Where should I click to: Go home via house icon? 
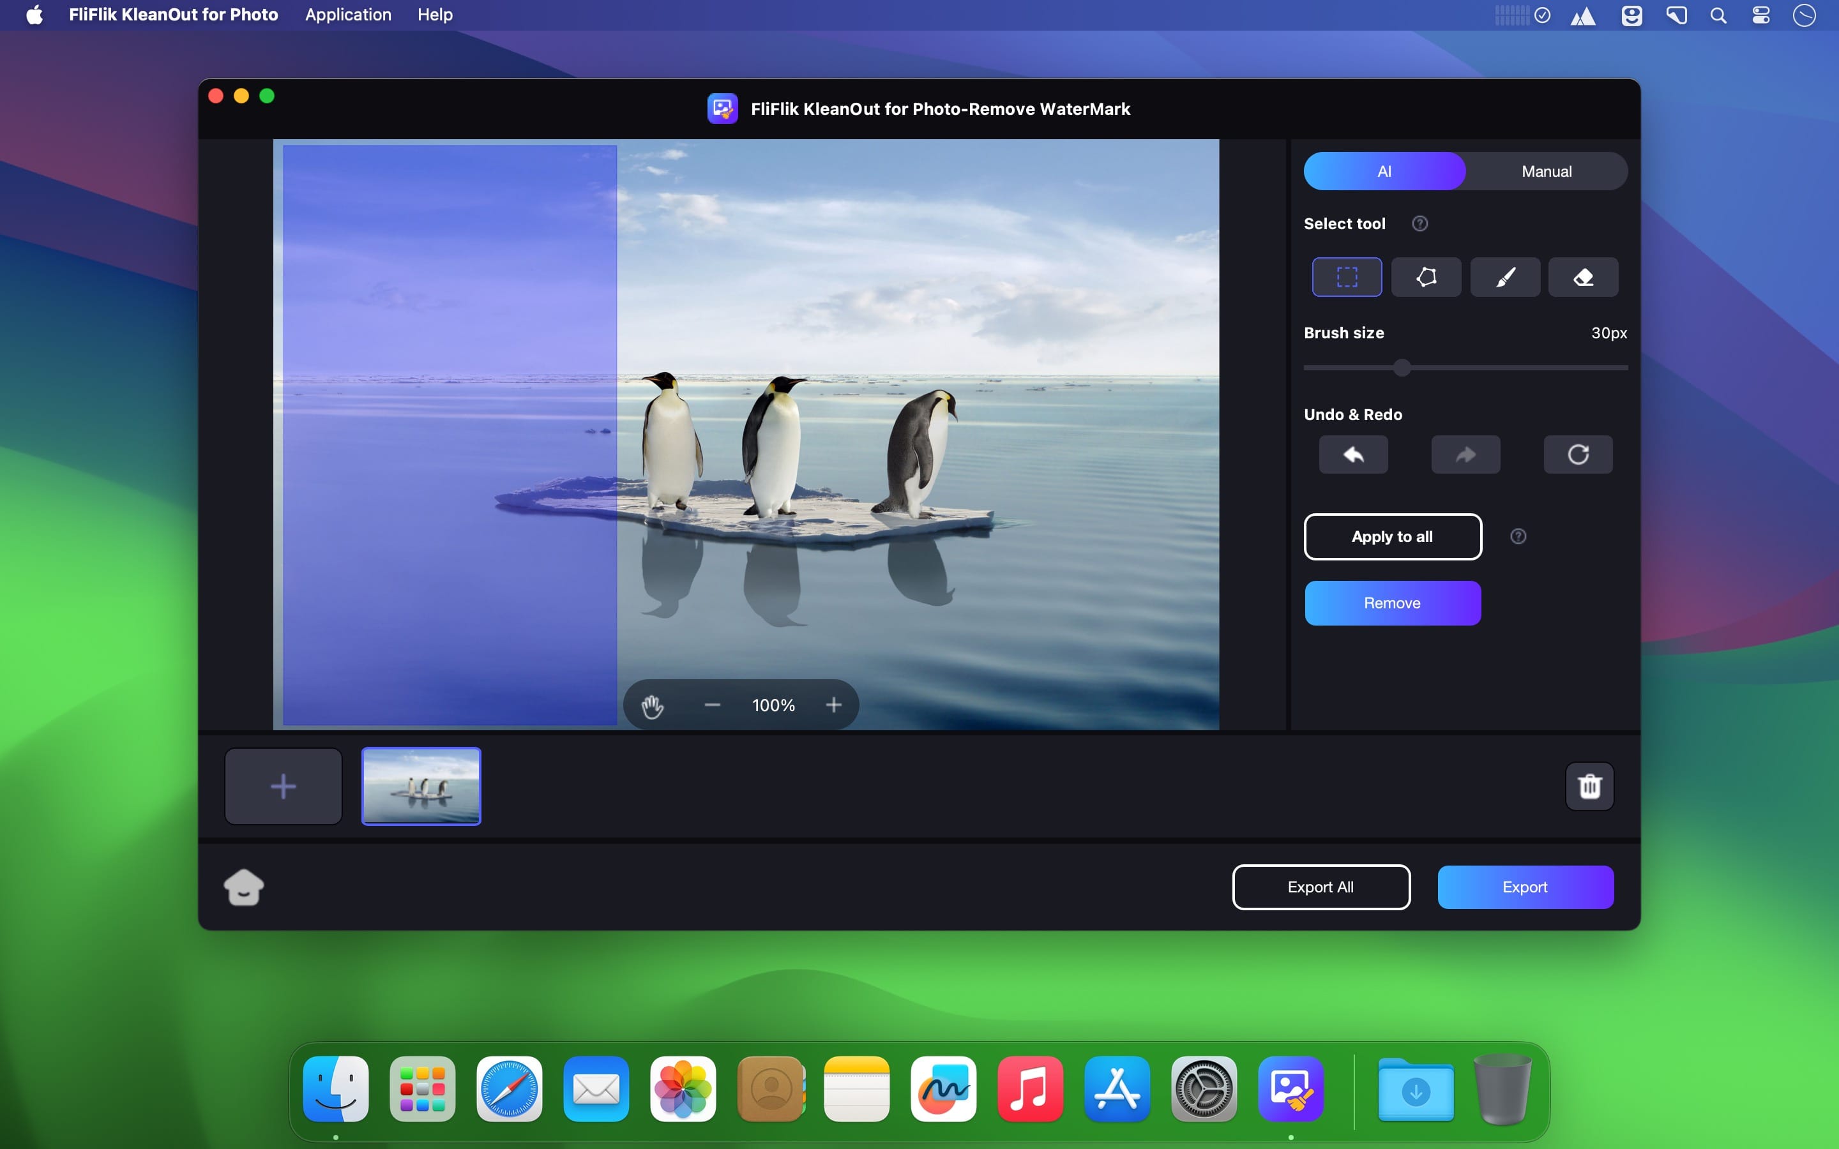tap(244, 887)
